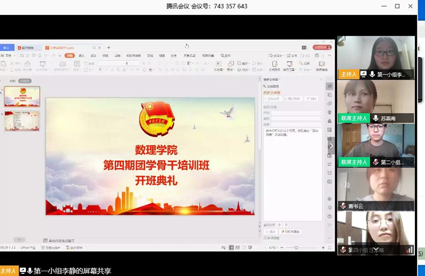
Task: Open the File menu dropdown
Action: pyautogui.click(x=8, y=55)
